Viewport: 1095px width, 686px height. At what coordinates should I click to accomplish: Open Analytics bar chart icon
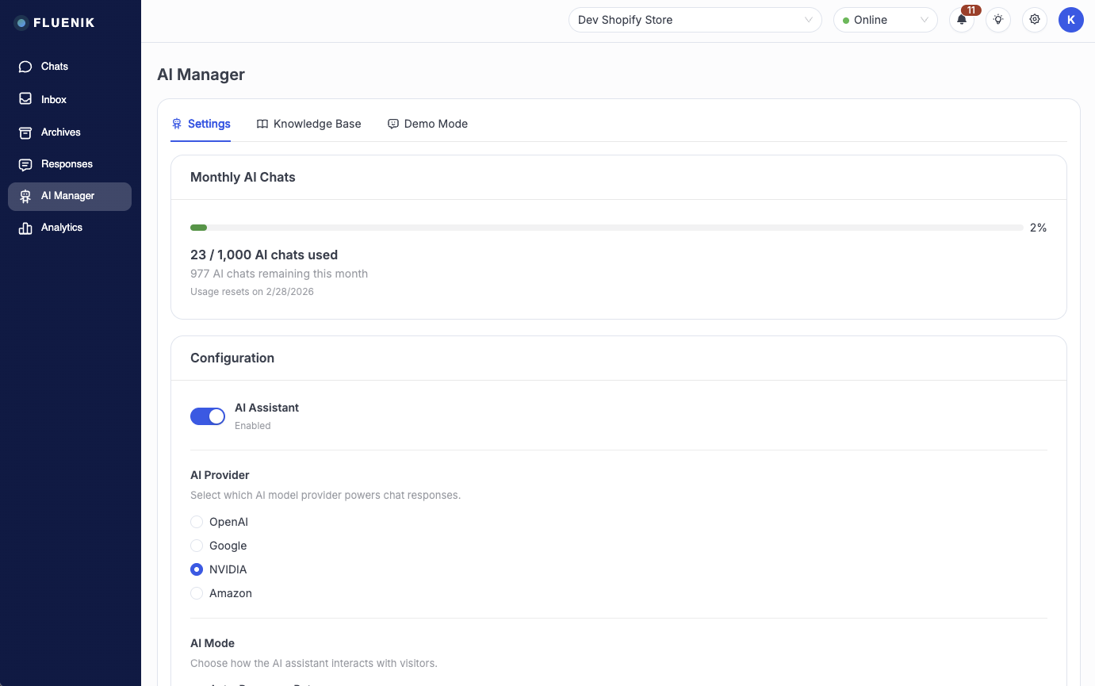coord(25,228)
